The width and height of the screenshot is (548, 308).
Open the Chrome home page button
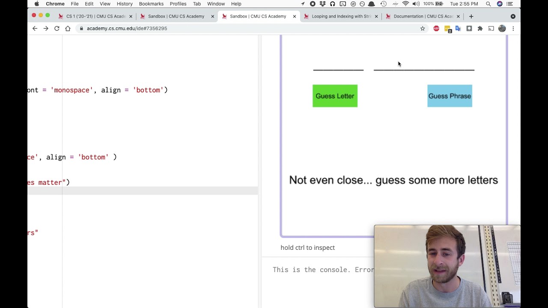point(68,28)
